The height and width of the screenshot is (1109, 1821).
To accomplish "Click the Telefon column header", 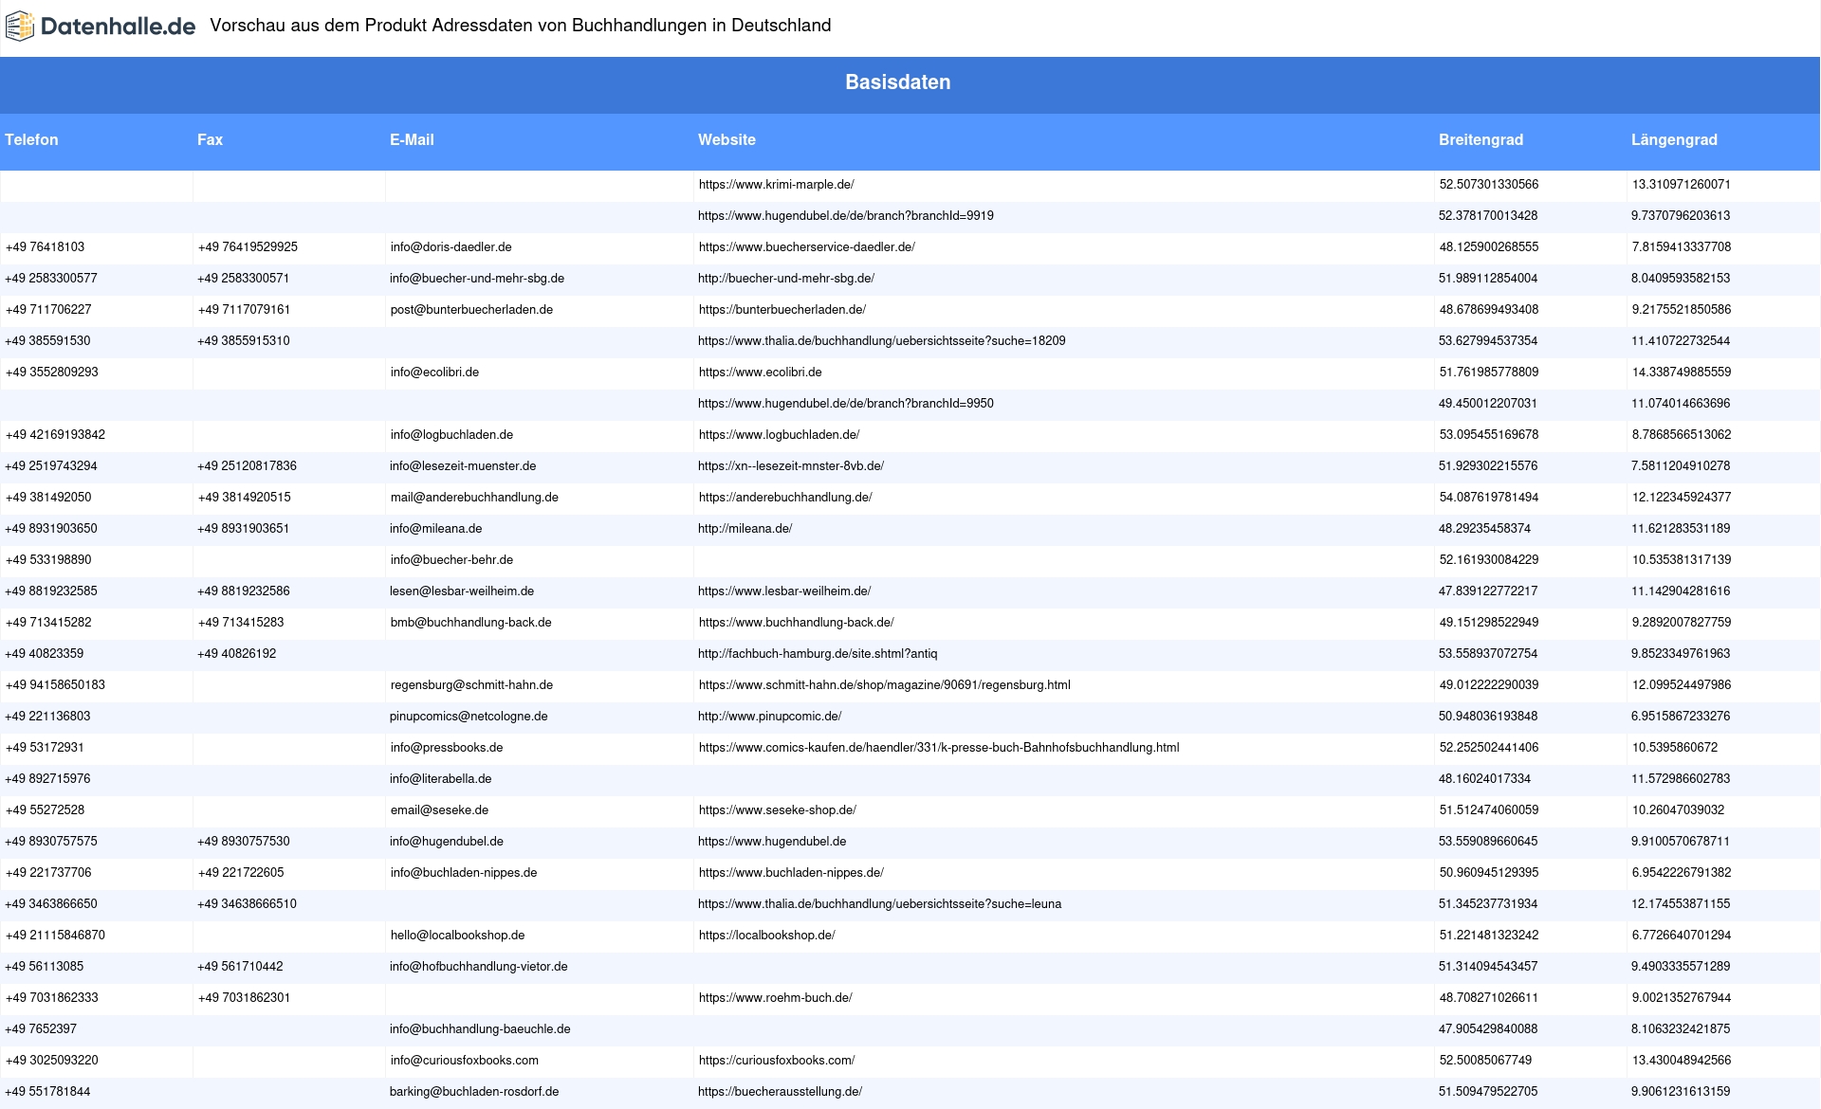I will click(x=31, y=140).
